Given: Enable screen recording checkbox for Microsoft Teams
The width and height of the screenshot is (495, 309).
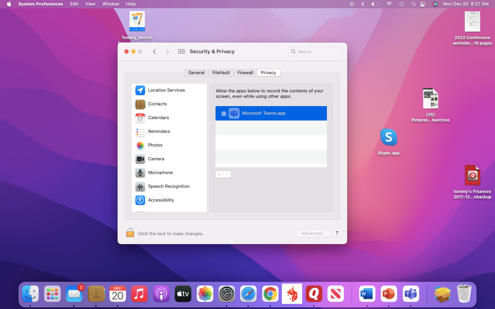Looking at the screenshot, I should [x=224, y=114].
